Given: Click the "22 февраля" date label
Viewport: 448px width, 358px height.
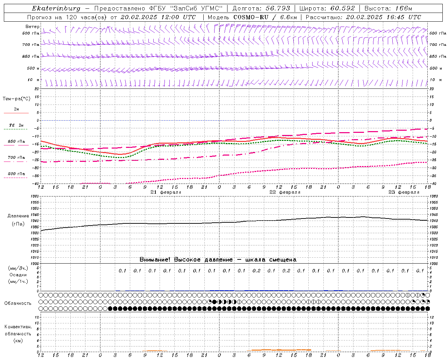Looking at the screenshot, I should [285, 192].
